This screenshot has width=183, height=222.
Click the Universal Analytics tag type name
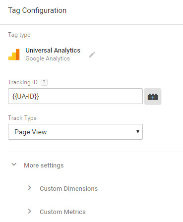coord(53,51)
